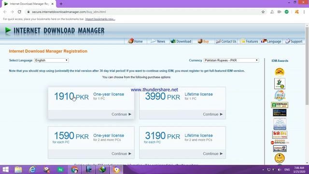This screenshot has width=309, height=174.
Task: Continue with 3990 PKR lifetime license
Action: pyautogui.click(x=212, y=114)
